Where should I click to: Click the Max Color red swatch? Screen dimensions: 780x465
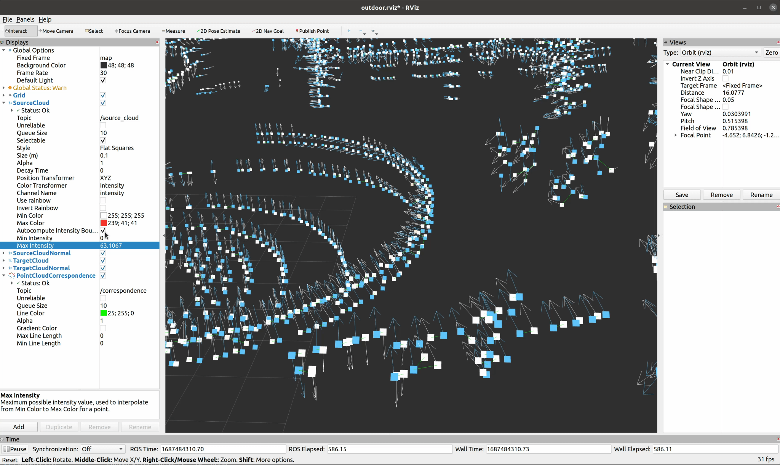pos(102,223)
